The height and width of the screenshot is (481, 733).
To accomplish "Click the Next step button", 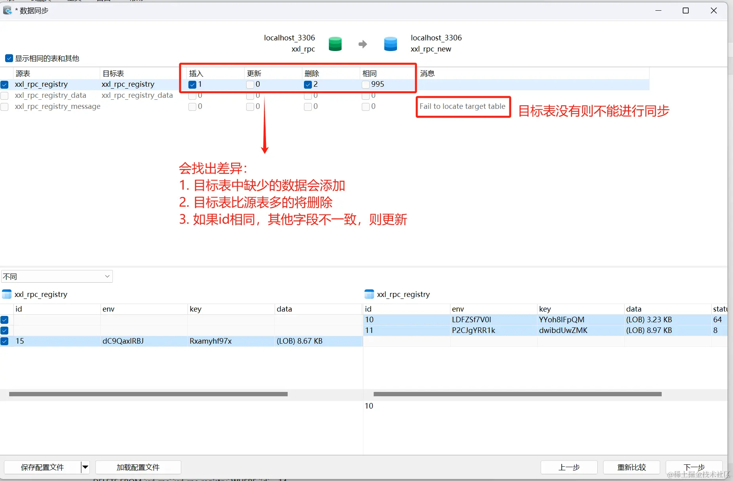I will [694, 467].
